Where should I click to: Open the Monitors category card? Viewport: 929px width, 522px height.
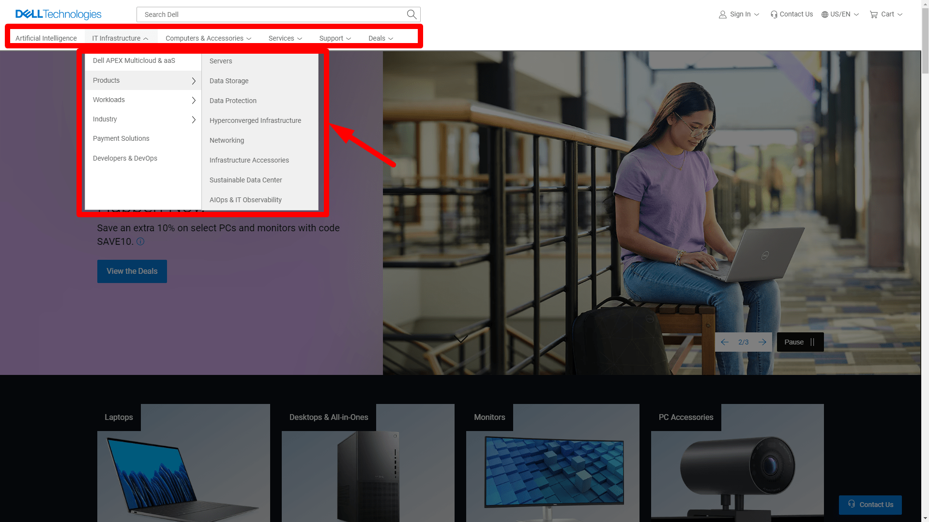tap(552, 463)
